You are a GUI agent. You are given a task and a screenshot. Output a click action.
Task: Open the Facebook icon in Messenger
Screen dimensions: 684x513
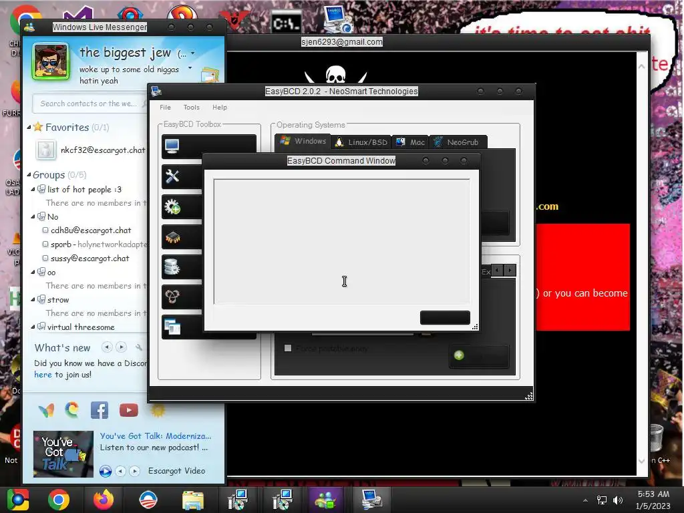pyautogui.click(x=100, y=410)
